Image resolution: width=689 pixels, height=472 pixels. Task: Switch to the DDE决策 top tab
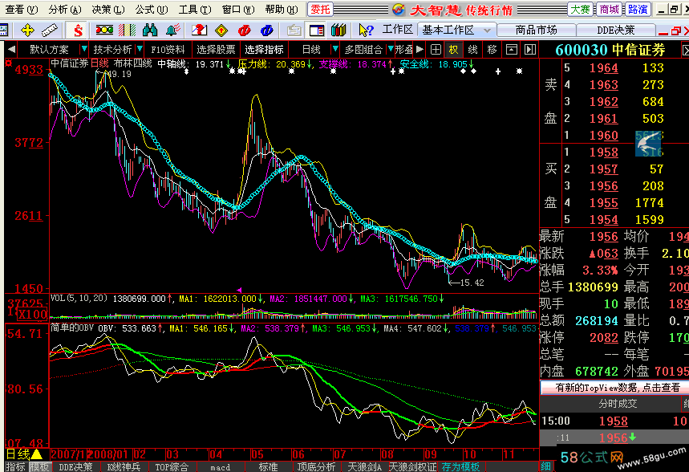coord(616,31)
